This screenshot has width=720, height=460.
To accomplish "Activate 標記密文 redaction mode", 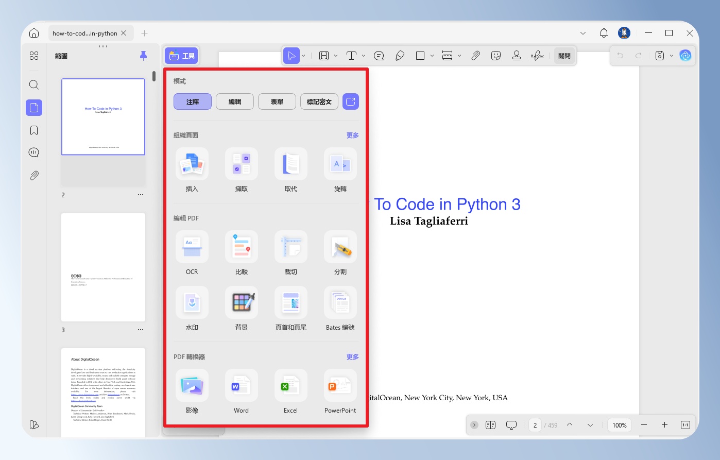I will click(319, 101).
